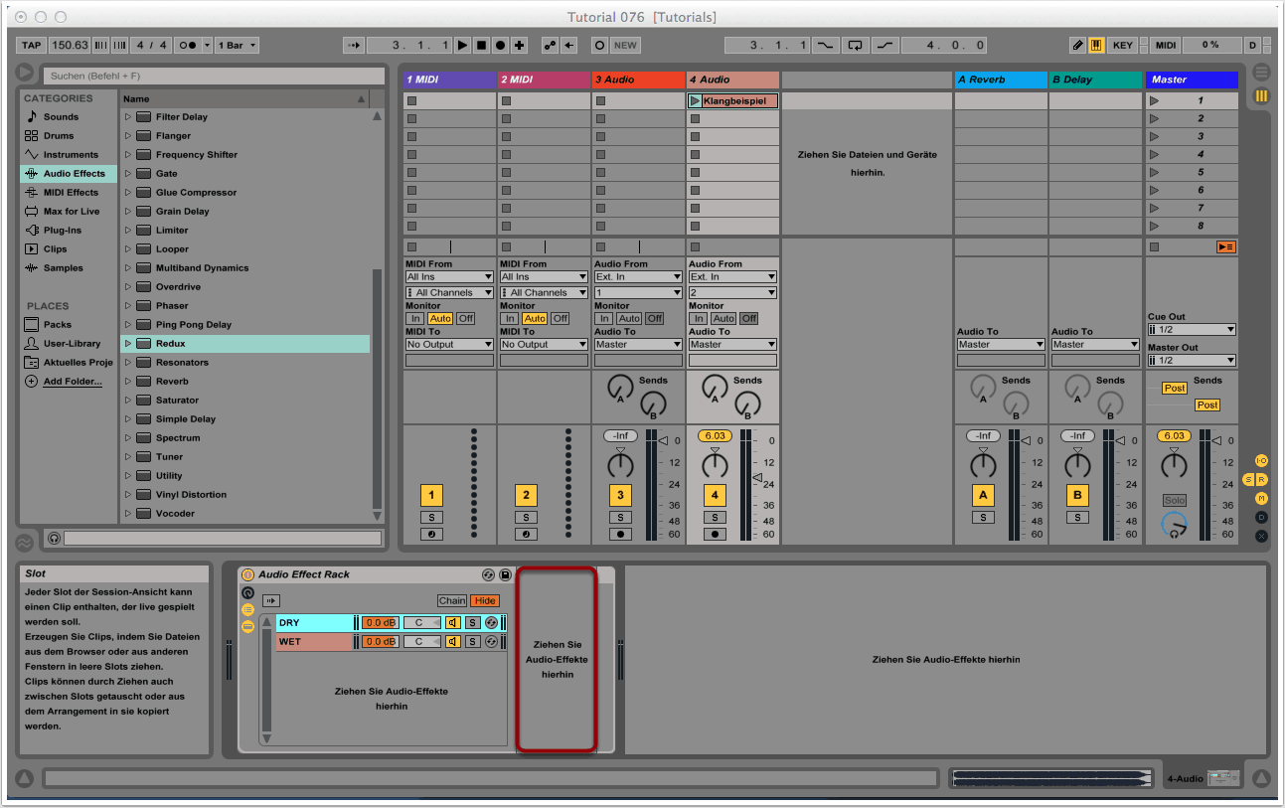Toggle the Audio Effect Rack power button
Image resolution: width=1285 pixels, height=808 pixels.
[x=247, y=575]
